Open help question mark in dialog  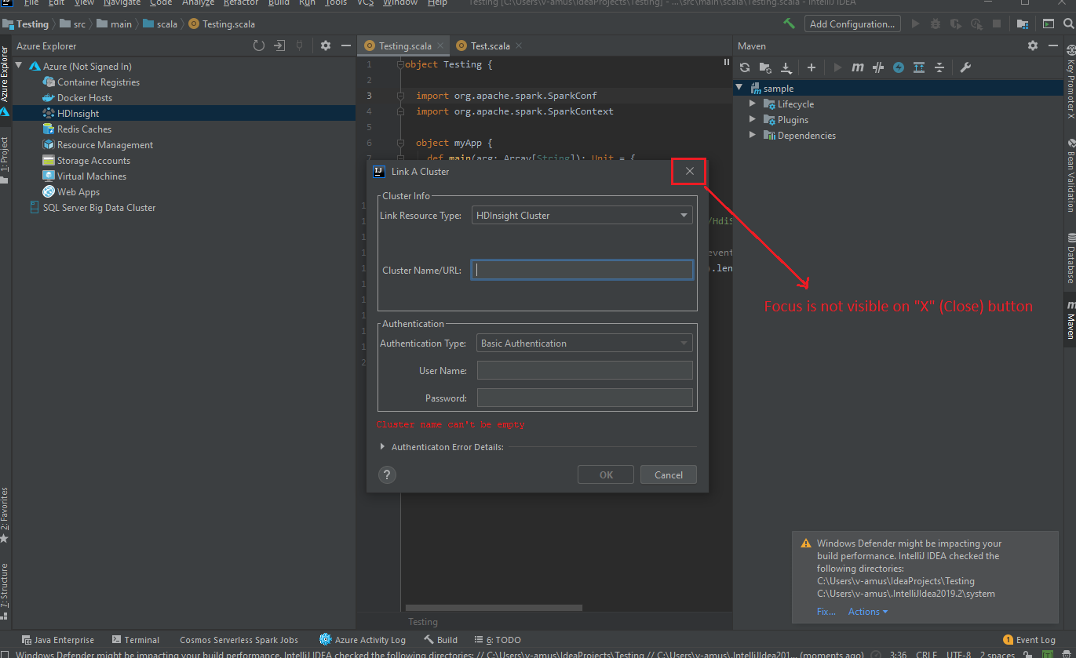(x=387, y=474)
